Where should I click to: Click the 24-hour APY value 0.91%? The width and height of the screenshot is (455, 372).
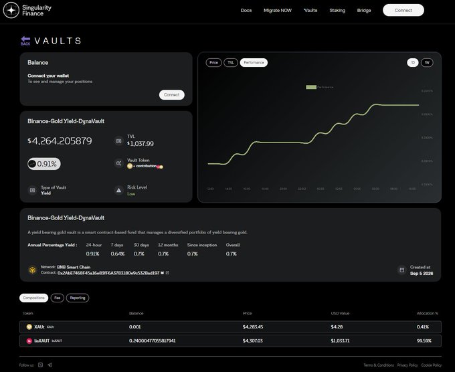click(92, 254)
